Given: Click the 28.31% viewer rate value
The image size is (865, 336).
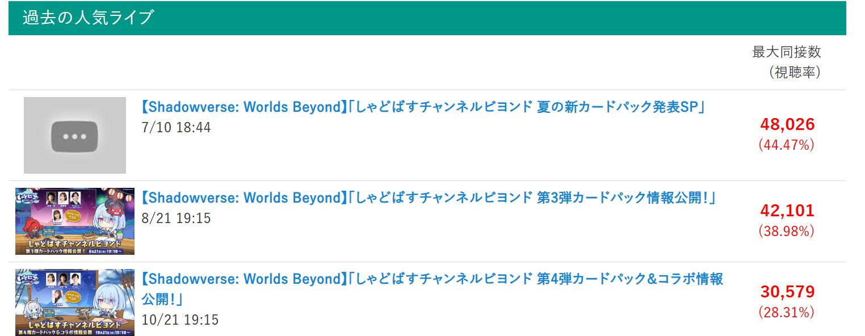Looking at the screenshot, I should 787,312.
